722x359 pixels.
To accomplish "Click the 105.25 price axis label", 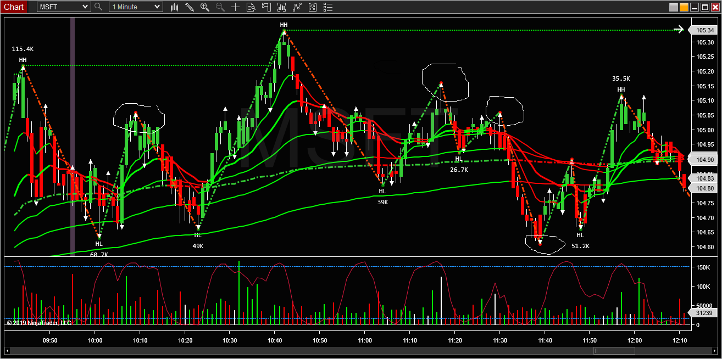I will 705,57.
